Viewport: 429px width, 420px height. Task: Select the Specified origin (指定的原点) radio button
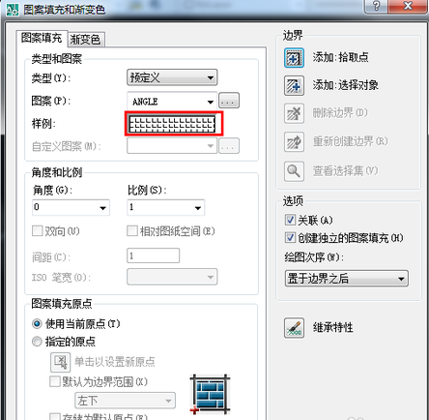(x=37, y=342)
